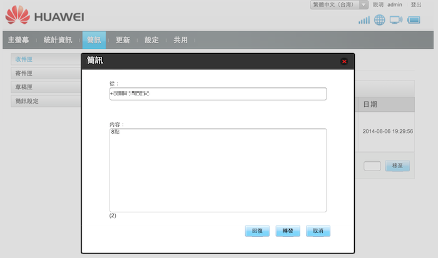This screenshot has height=258, width=438.
Task: Click the Wi-Fi monitor device icon
Action: point(396,20)
